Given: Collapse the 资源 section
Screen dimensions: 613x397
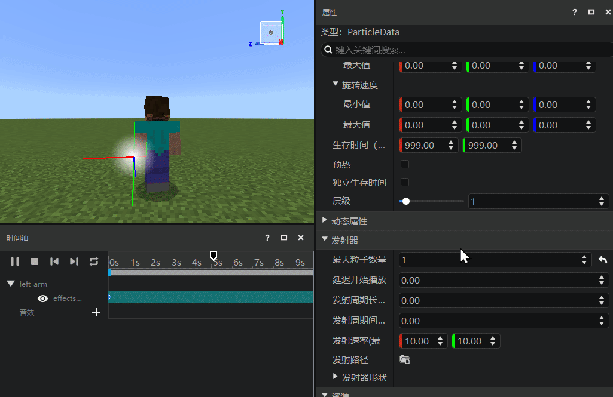Looking at the screenshot, I should click(325, 394).
